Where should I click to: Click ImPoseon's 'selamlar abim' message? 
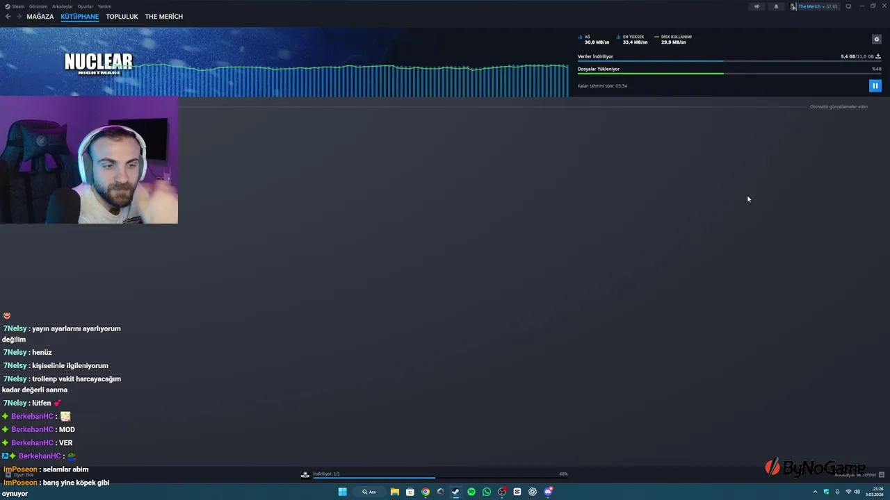[46, 469]
